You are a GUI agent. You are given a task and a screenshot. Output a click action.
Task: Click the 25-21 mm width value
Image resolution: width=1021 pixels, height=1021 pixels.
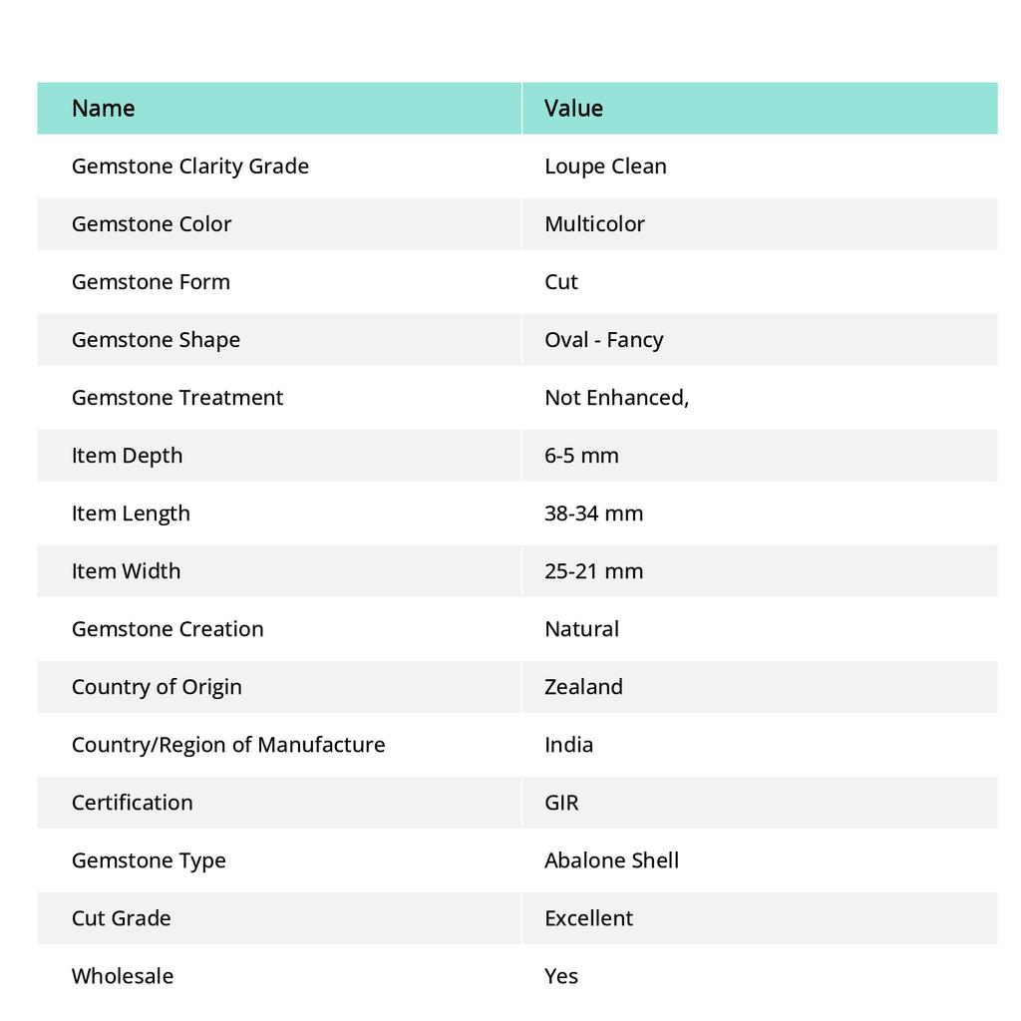click(593, 570)
